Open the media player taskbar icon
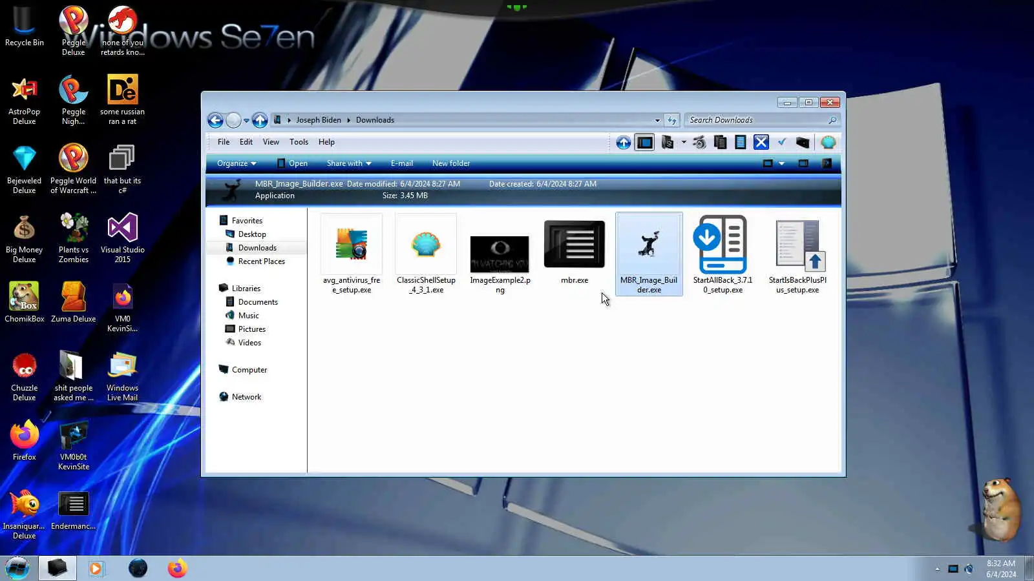1034x581 pixels. 96,568
